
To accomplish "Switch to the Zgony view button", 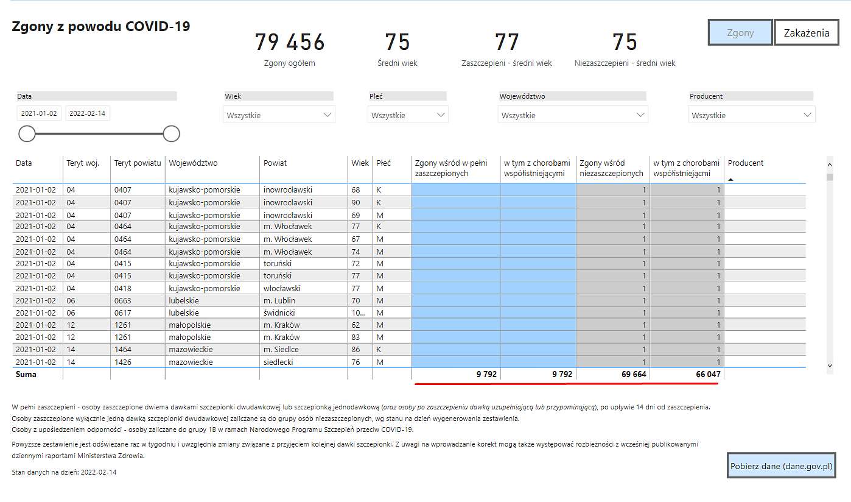I will pyautogui.click(x=740, y=33).
